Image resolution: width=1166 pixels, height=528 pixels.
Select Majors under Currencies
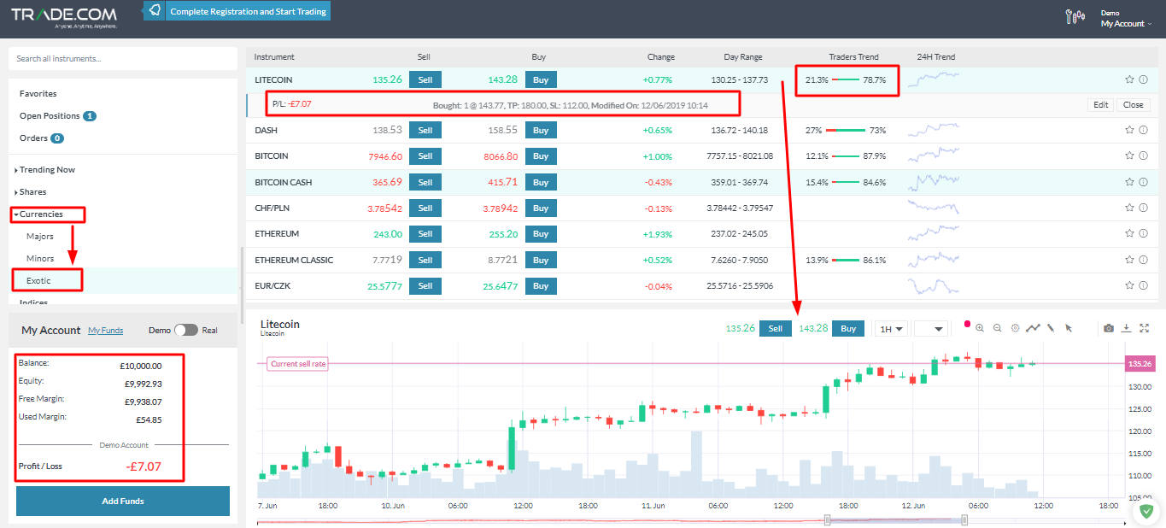pyautogui.click(x=40, y=236)
